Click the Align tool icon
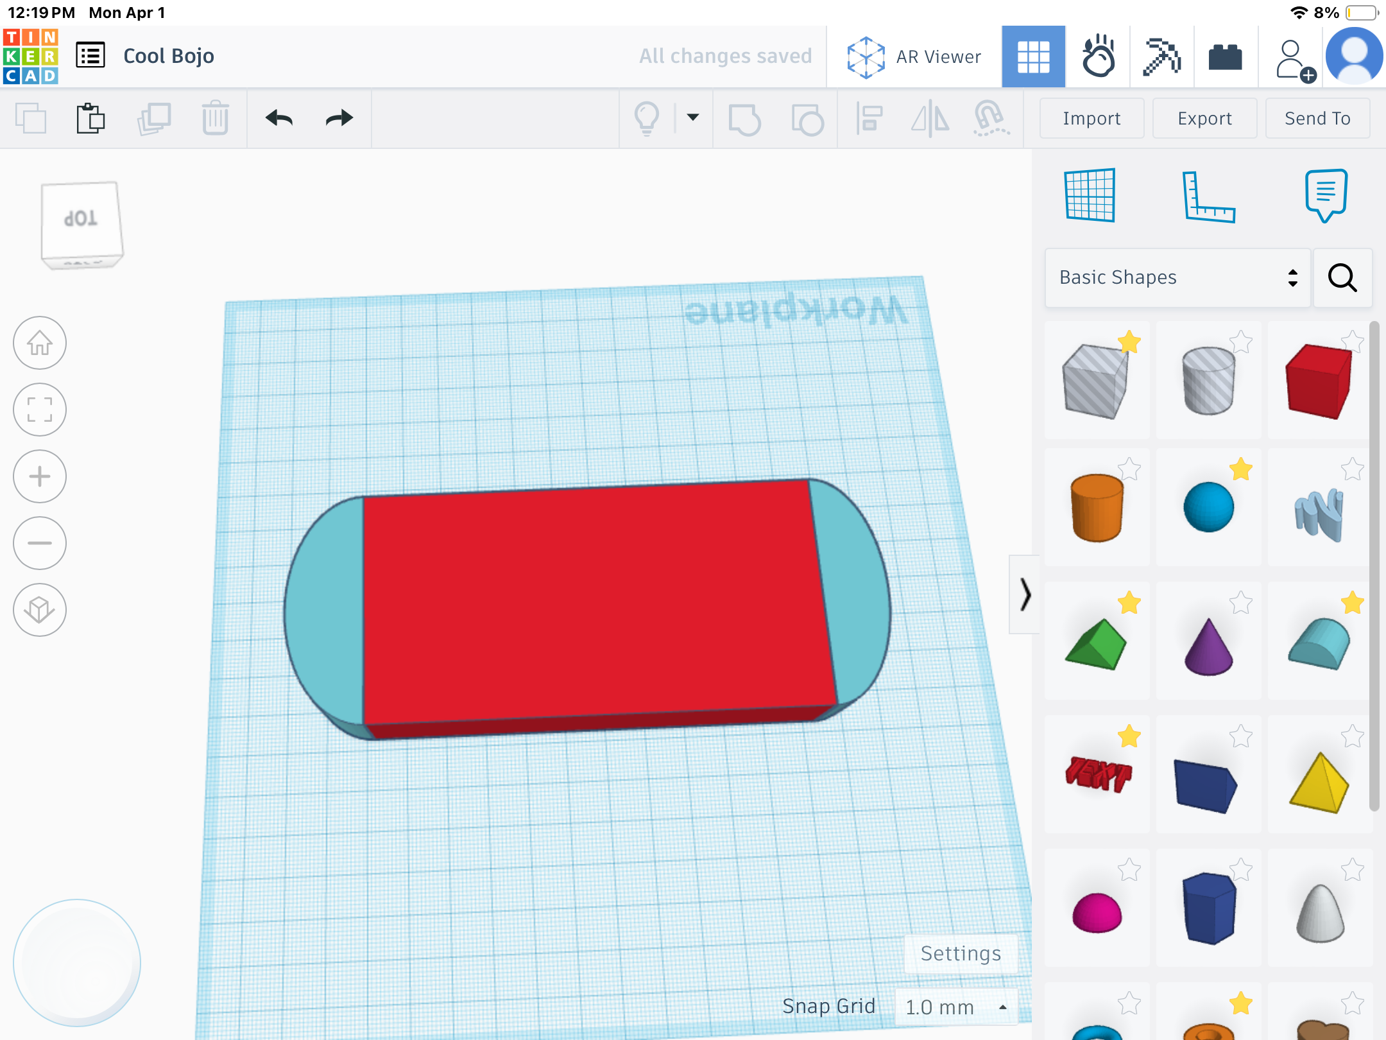The height and width of the screenshot is (1040, 1386). 869,118
